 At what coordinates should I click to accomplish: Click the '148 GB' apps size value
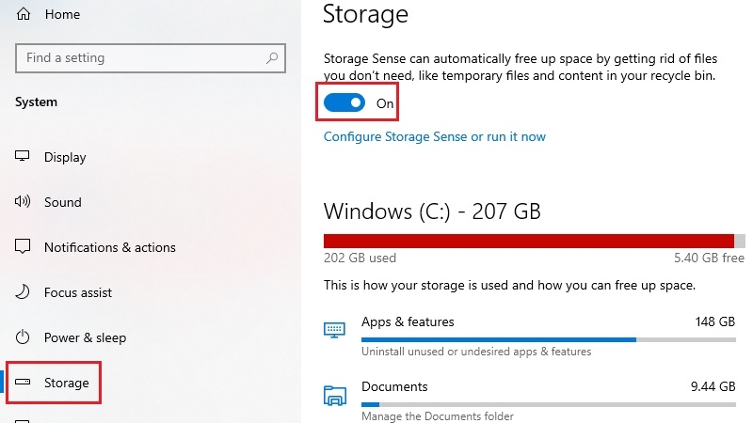[x=715, y=321]
